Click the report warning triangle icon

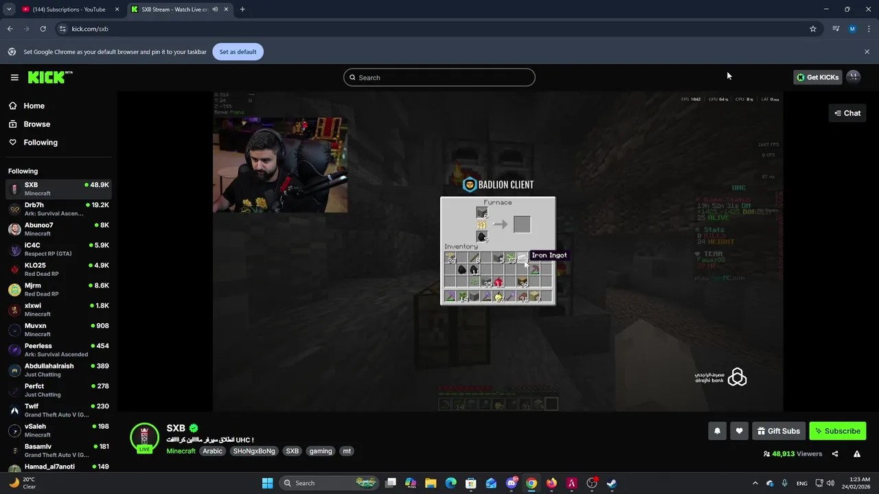tap(857, 454)
